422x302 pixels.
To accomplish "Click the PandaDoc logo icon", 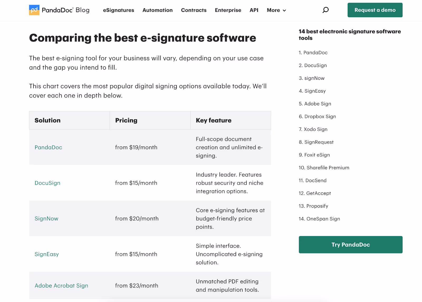I will (34, 10).
